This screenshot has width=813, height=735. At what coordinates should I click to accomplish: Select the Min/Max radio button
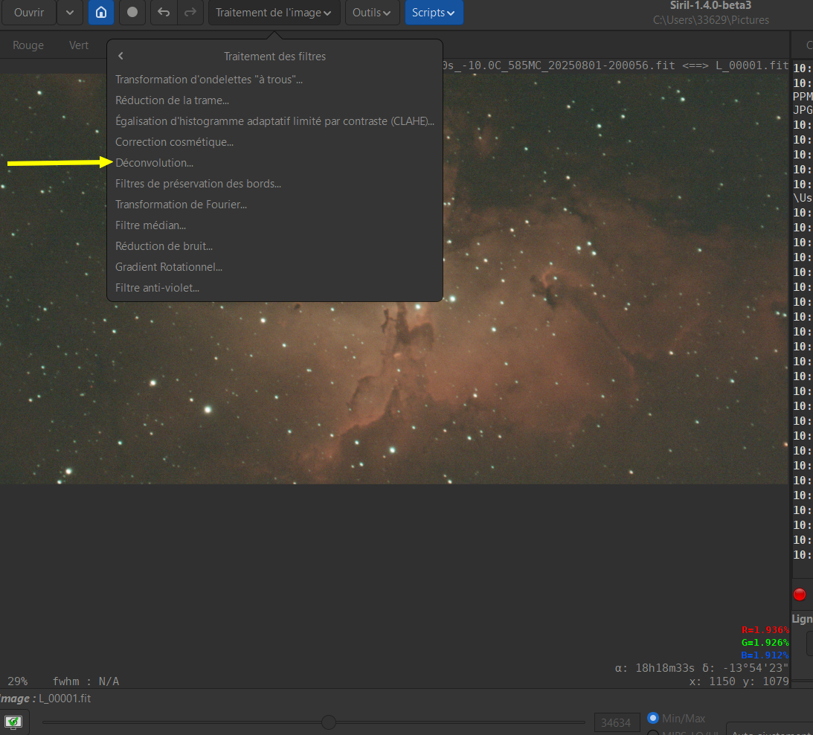tap(653, 718)
